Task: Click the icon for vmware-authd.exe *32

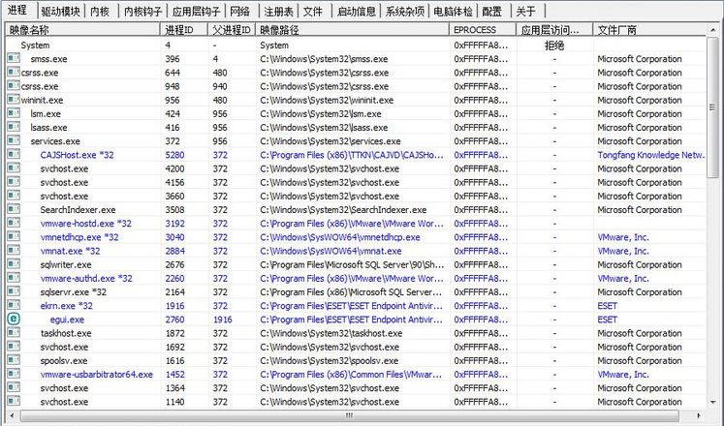Action: (14, 278)
